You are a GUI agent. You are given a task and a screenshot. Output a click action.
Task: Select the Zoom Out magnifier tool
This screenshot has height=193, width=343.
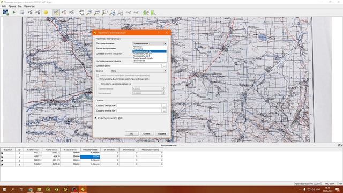pyautogui.click(x=97, y=12)
